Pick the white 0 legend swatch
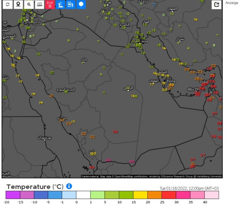This screenshot has width=246, height=208. tap(83, 195)
